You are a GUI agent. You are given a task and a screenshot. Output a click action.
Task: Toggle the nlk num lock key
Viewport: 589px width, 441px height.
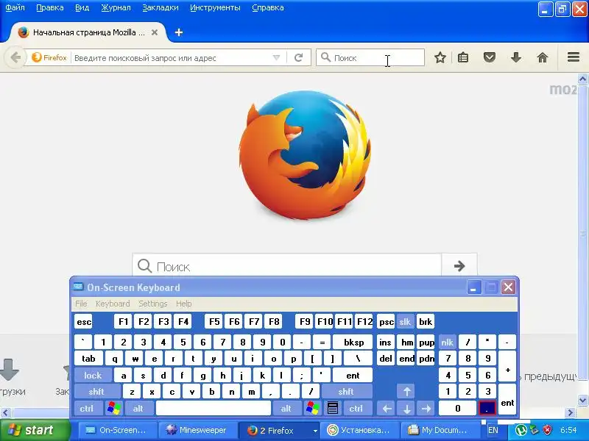(447, 342)
